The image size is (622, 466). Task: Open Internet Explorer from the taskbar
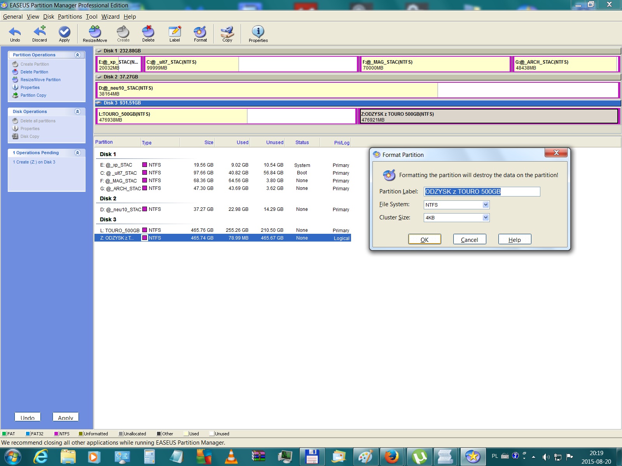pyautogui.click(x=41, y=457)
